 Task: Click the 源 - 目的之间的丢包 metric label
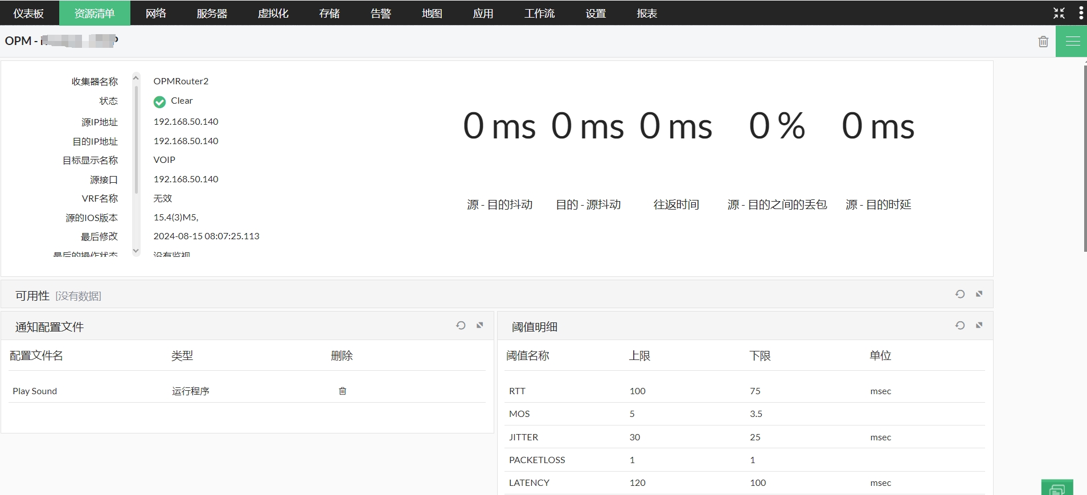click(777, 204)
